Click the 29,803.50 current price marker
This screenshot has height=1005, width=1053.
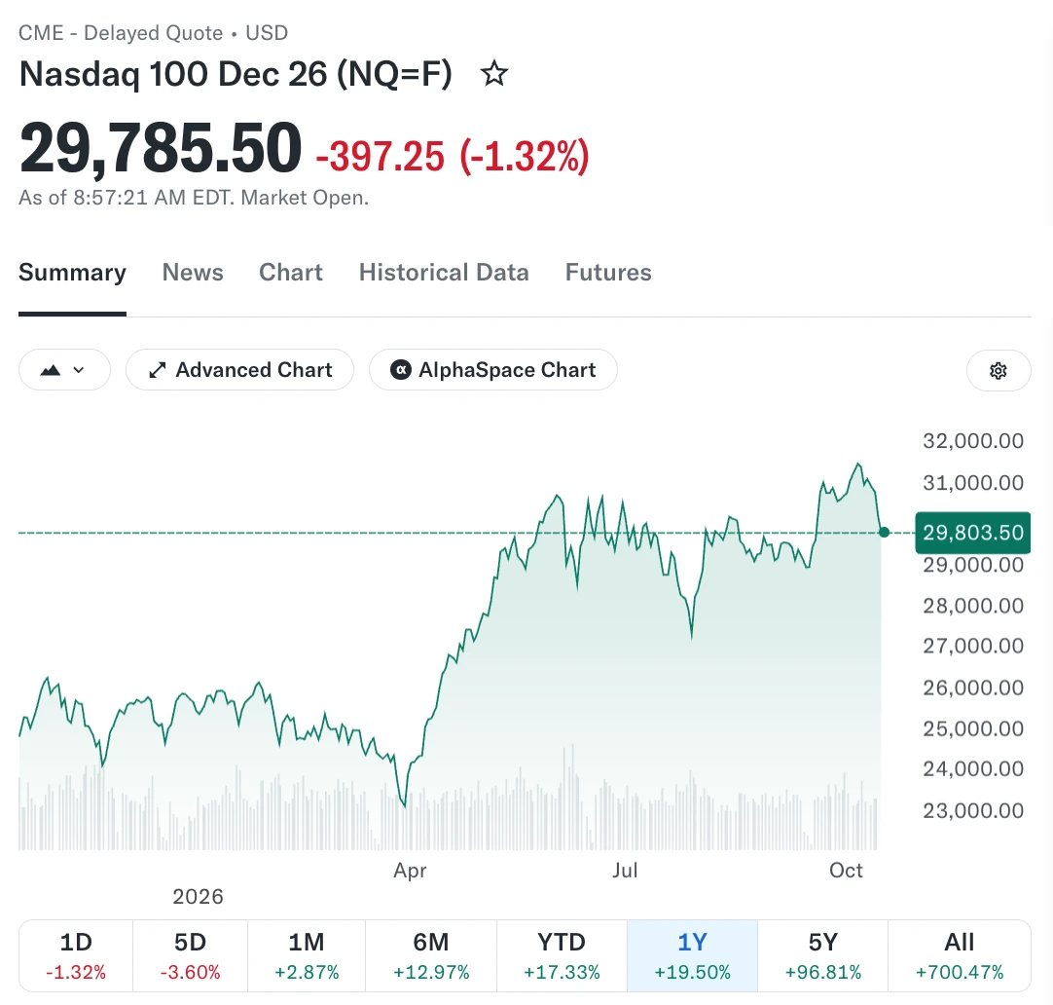point(972,533)
